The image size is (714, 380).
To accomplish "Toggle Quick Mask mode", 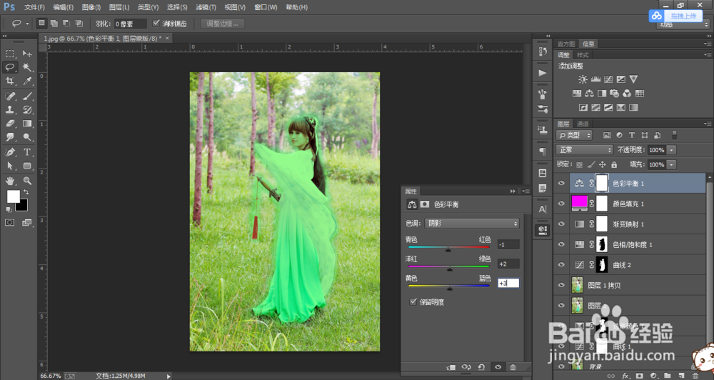I will coord(9,222).
